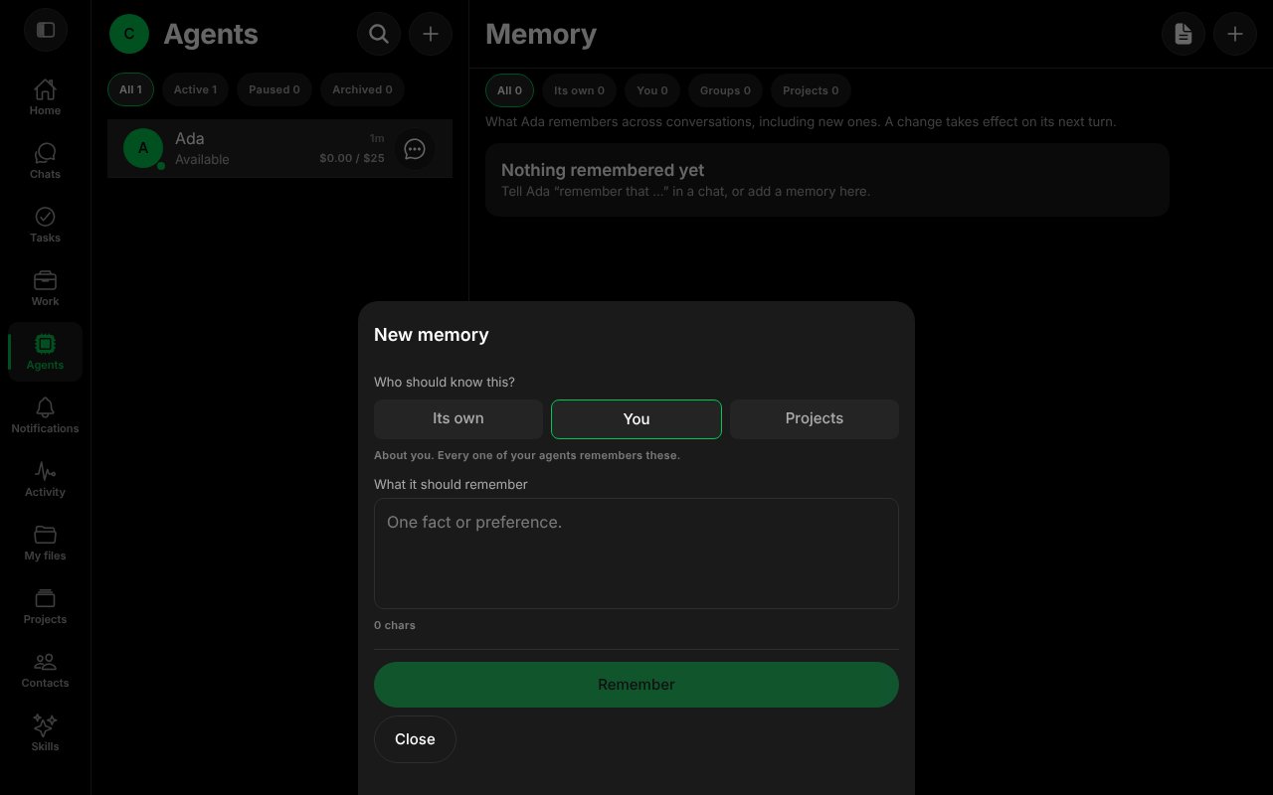Viewport: 1273px width, 795px height.
Task: Focus the 'One fact or preference' textbox
Action: 636,554
